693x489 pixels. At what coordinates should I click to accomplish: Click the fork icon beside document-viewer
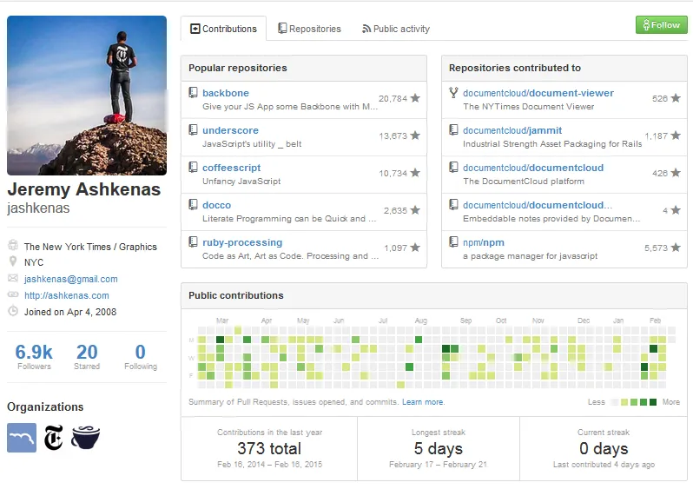click(x=453, y=92)
